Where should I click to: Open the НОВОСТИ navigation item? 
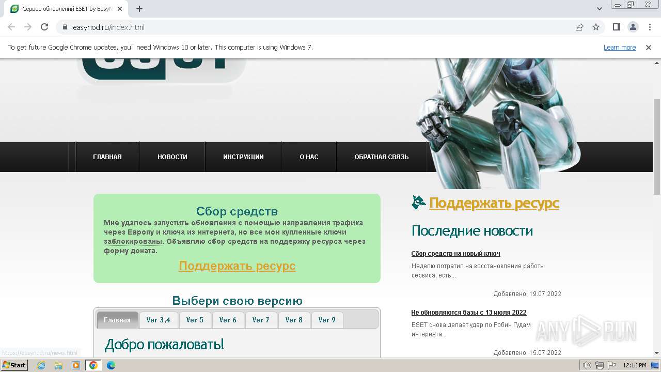(172, 157)
